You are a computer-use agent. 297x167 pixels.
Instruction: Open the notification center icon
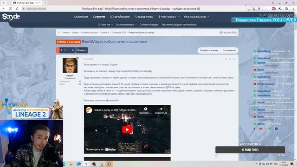pos(292,164)
